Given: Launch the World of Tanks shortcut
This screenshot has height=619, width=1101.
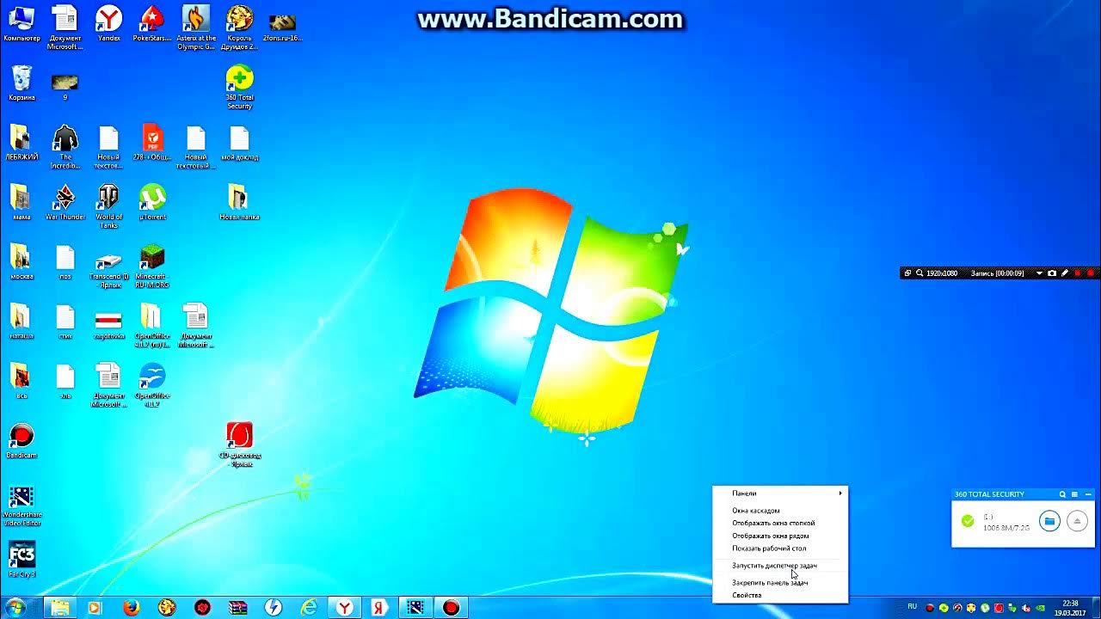Looking at the screenshot, I should pyautogui.click(x=108, y=206).
